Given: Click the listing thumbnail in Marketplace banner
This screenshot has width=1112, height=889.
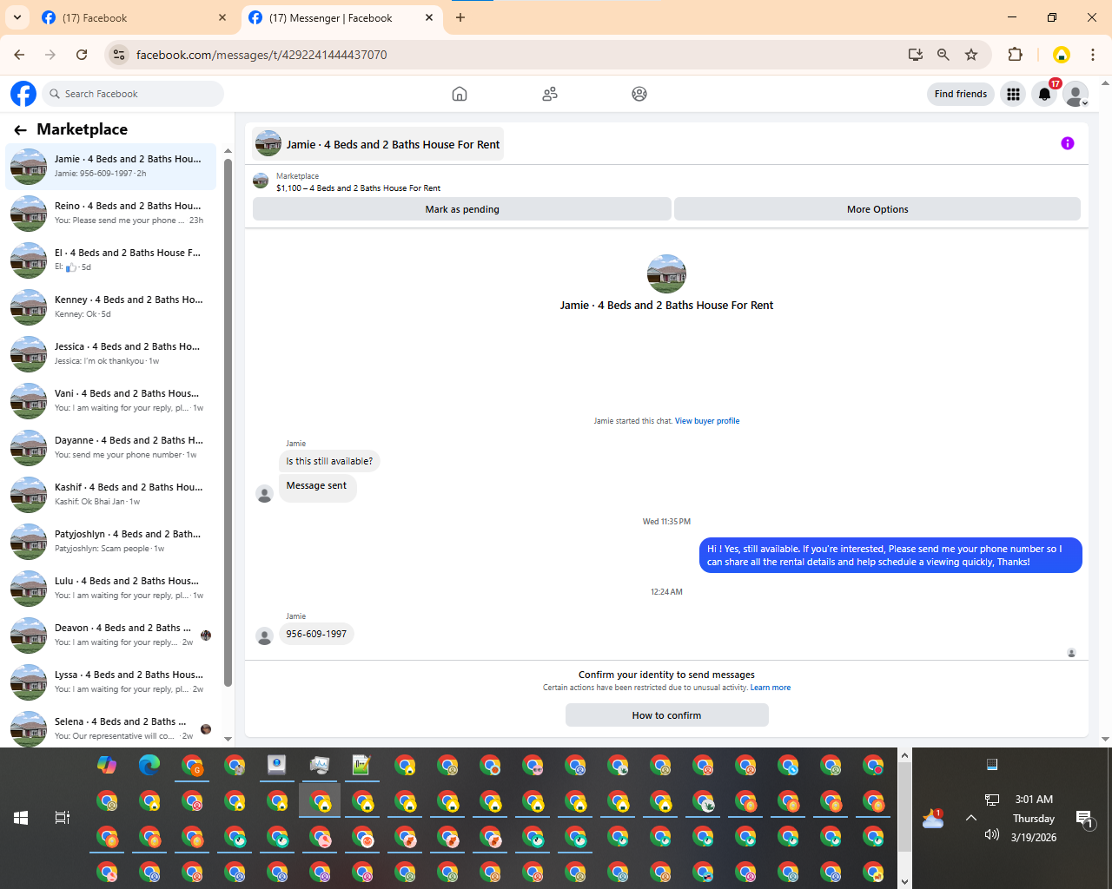Looking at the screenshot, I should pyautogui.click(x=261, y=181).
